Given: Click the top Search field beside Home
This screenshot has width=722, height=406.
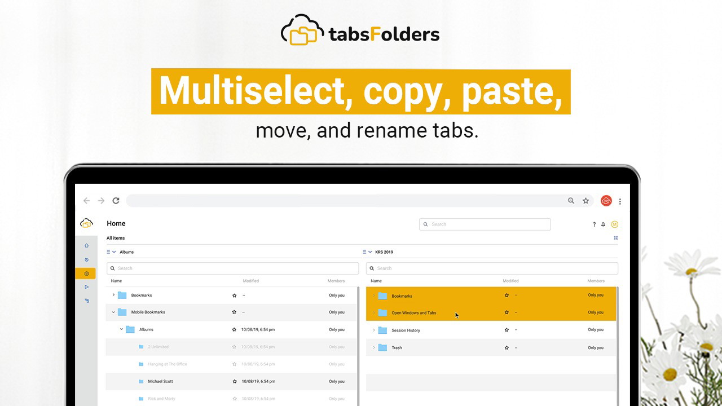Looking at the screenshot, I should (485, 224).
